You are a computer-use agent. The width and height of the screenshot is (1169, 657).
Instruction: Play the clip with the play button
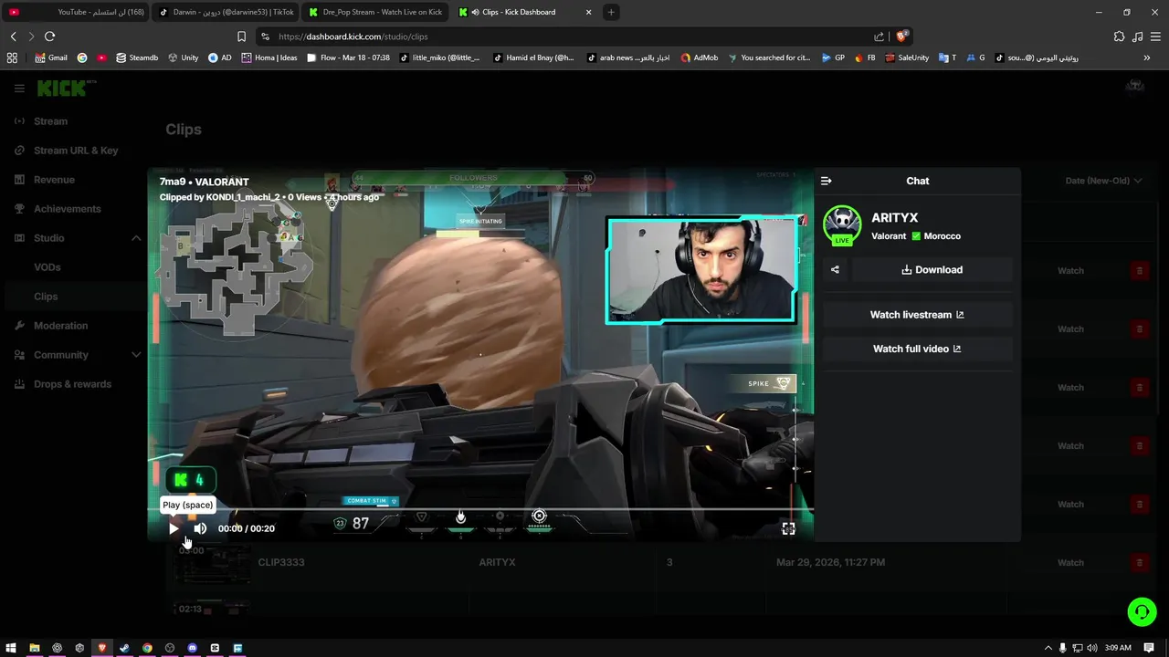[174, 528]
